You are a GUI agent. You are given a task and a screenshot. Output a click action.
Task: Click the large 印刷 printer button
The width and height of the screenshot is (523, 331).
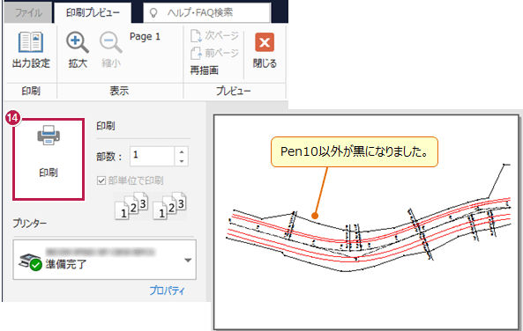point(49,159)
